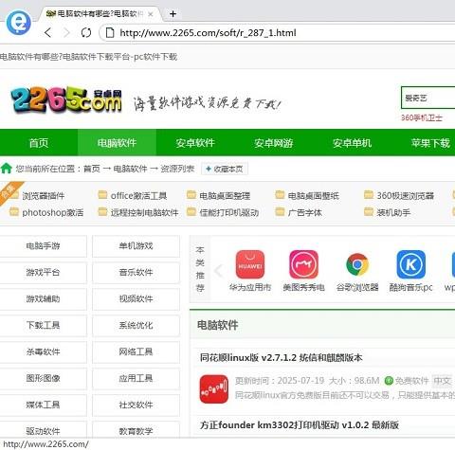Open the 首页 navigation tab
455x450 pixels.
(39, 143)
